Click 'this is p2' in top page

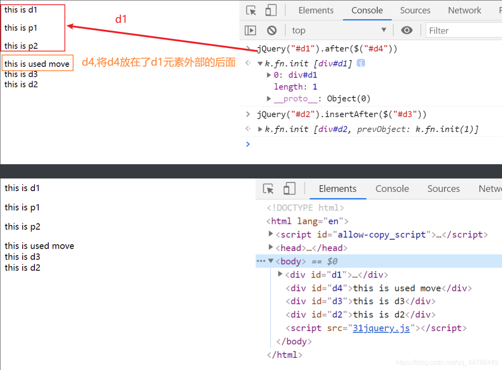21,46
